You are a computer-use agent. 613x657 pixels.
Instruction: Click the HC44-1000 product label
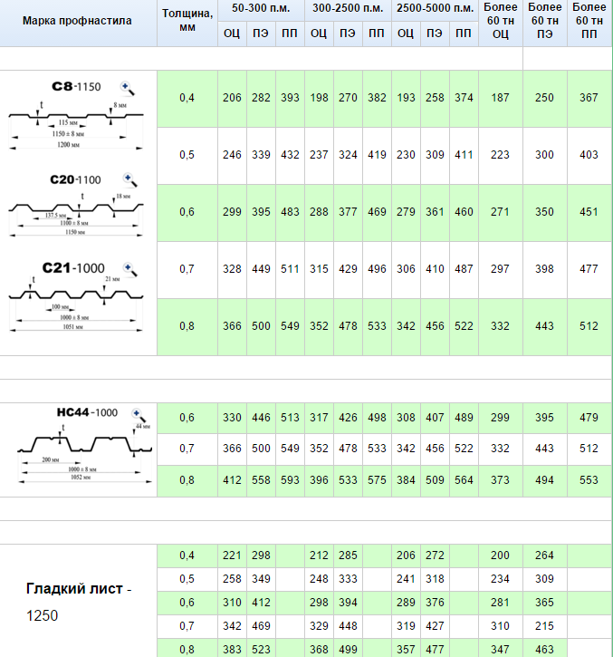[87, 412]
